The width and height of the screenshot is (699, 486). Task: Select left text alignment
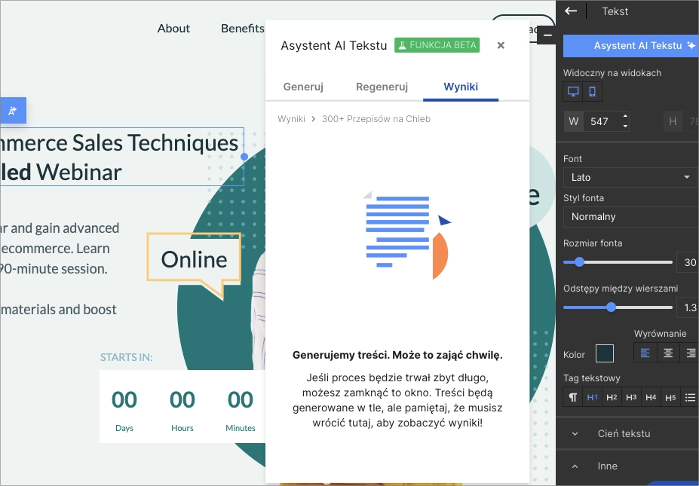[645, 353]
